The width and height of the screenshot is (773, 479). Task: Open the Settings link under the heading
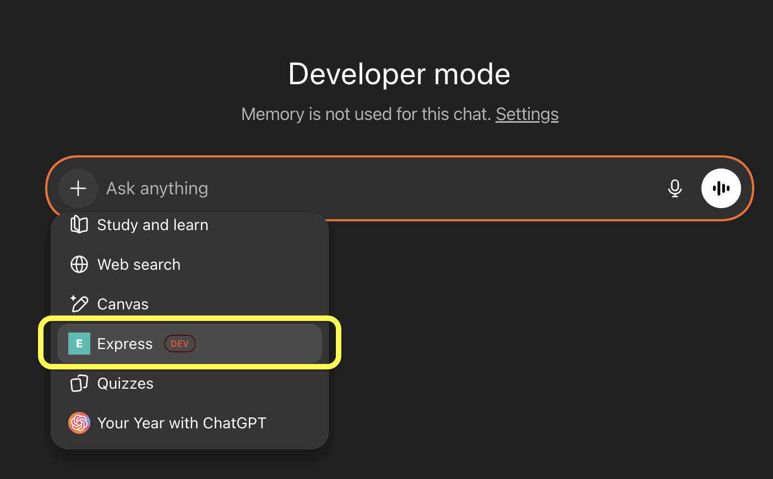pyautogui.click(x=527, y=114)
